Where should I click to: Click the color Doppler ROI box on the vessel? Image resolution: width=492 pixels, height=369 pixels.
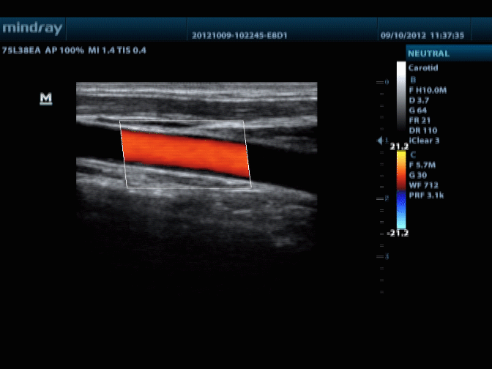pyautogui.click(x=187, y=154)
